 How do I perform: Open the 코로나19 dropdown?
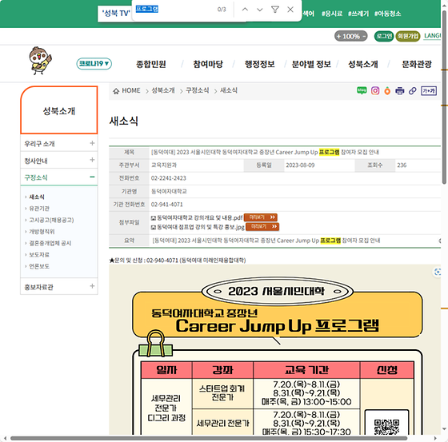pyautogui.click(x=94, y=64)
